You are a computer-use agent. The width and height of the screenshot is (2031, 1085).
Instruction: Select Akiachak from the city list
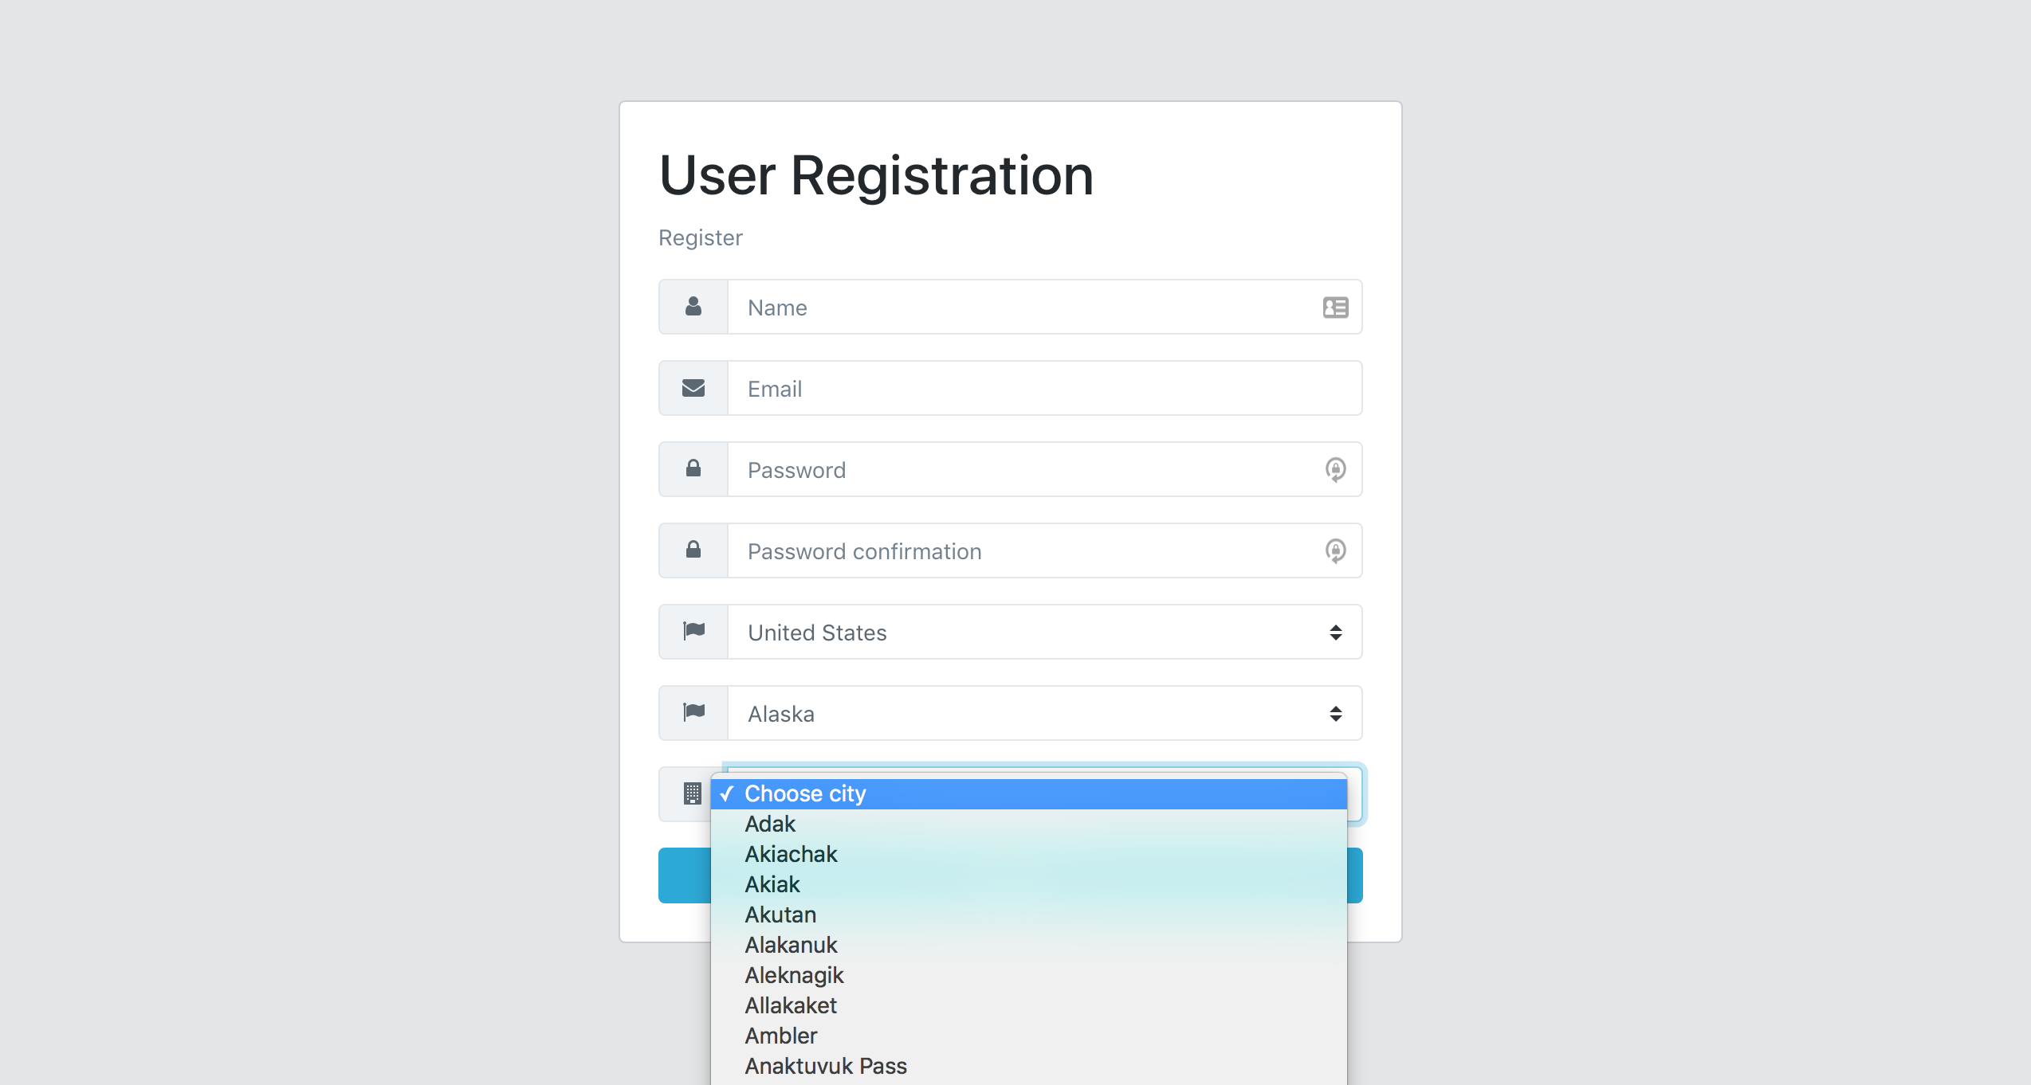pyautogui.click(x=791, y=855)
